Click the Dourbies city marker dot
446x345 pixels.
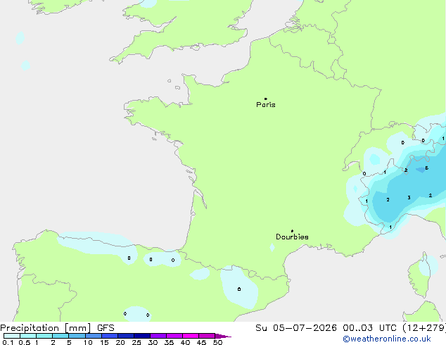292,231
